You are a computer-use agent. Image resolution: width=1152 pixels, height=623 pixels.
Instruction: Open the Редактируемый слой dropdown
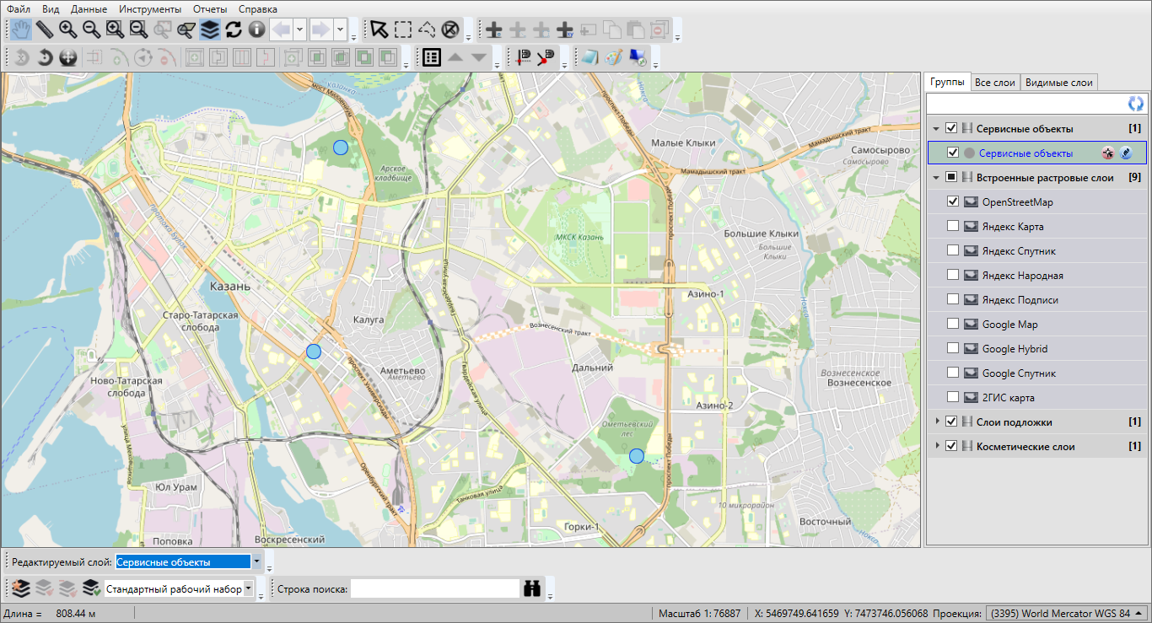coord(257,562)
